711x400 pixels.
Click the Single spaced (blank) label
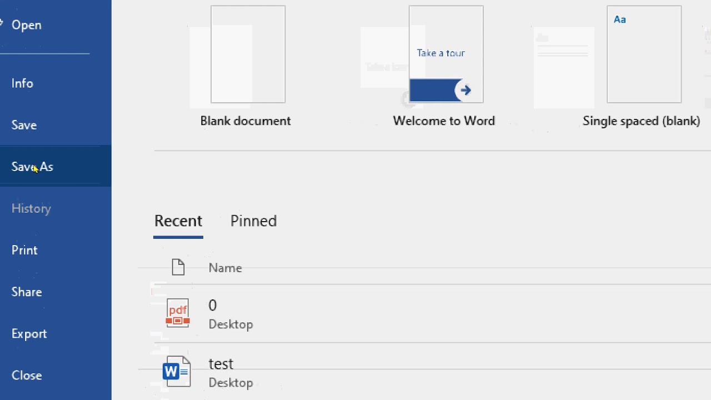point(642,121)
